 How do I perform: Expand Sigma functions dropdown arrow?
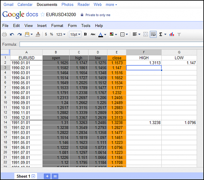(165, 34)
